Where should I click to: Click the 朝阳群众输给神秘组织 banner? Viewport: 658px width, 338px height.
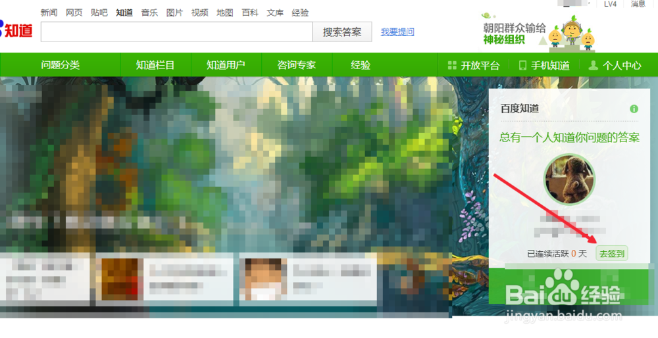[x=538, y=34]
